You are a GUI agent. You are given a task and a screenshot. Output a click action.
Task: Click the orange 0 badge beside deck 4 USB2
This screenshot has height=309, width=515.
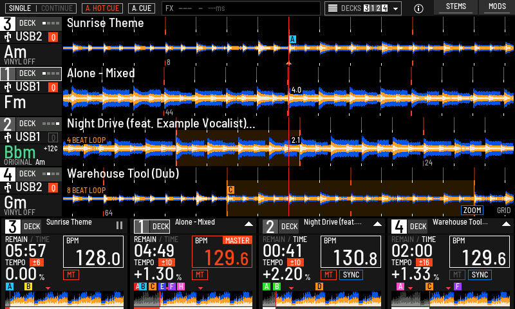click(53, 188)
